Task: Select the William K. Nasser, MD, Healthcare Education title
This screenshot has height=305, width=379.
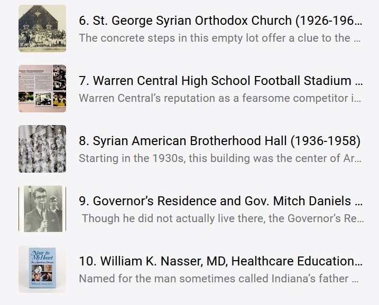Action: point(222,261)
